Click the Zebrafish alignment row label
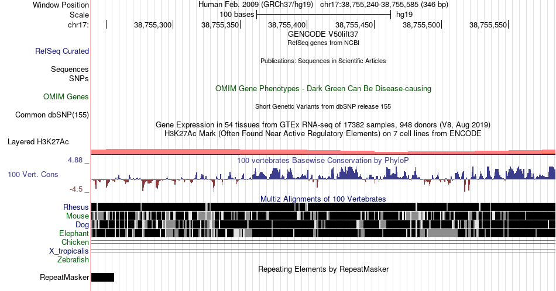Viewport: 556px width, 291px height. [x=73, y=259]
